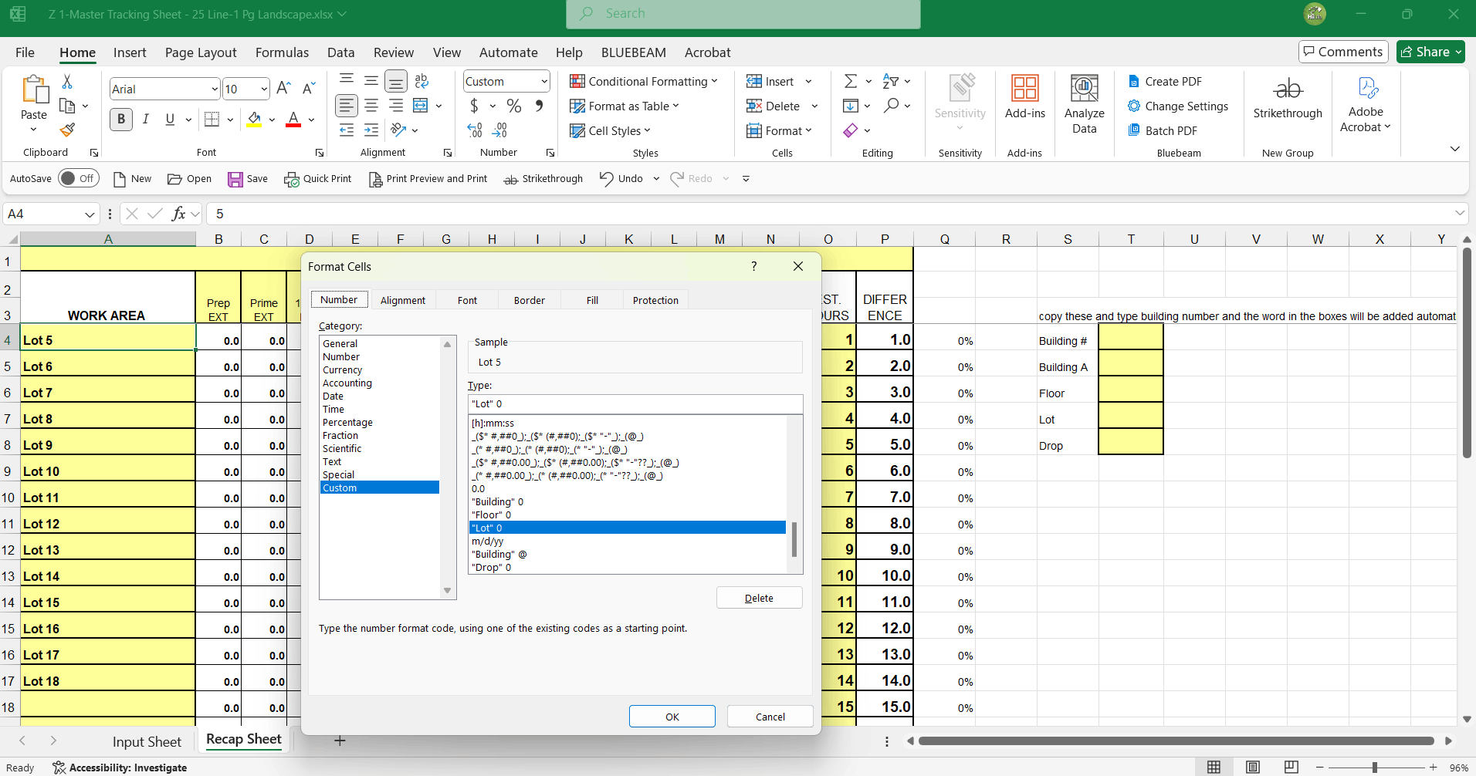Click the AutoSum sigma icon
The image size is (1476, 776).
click(x=851, y=81)
